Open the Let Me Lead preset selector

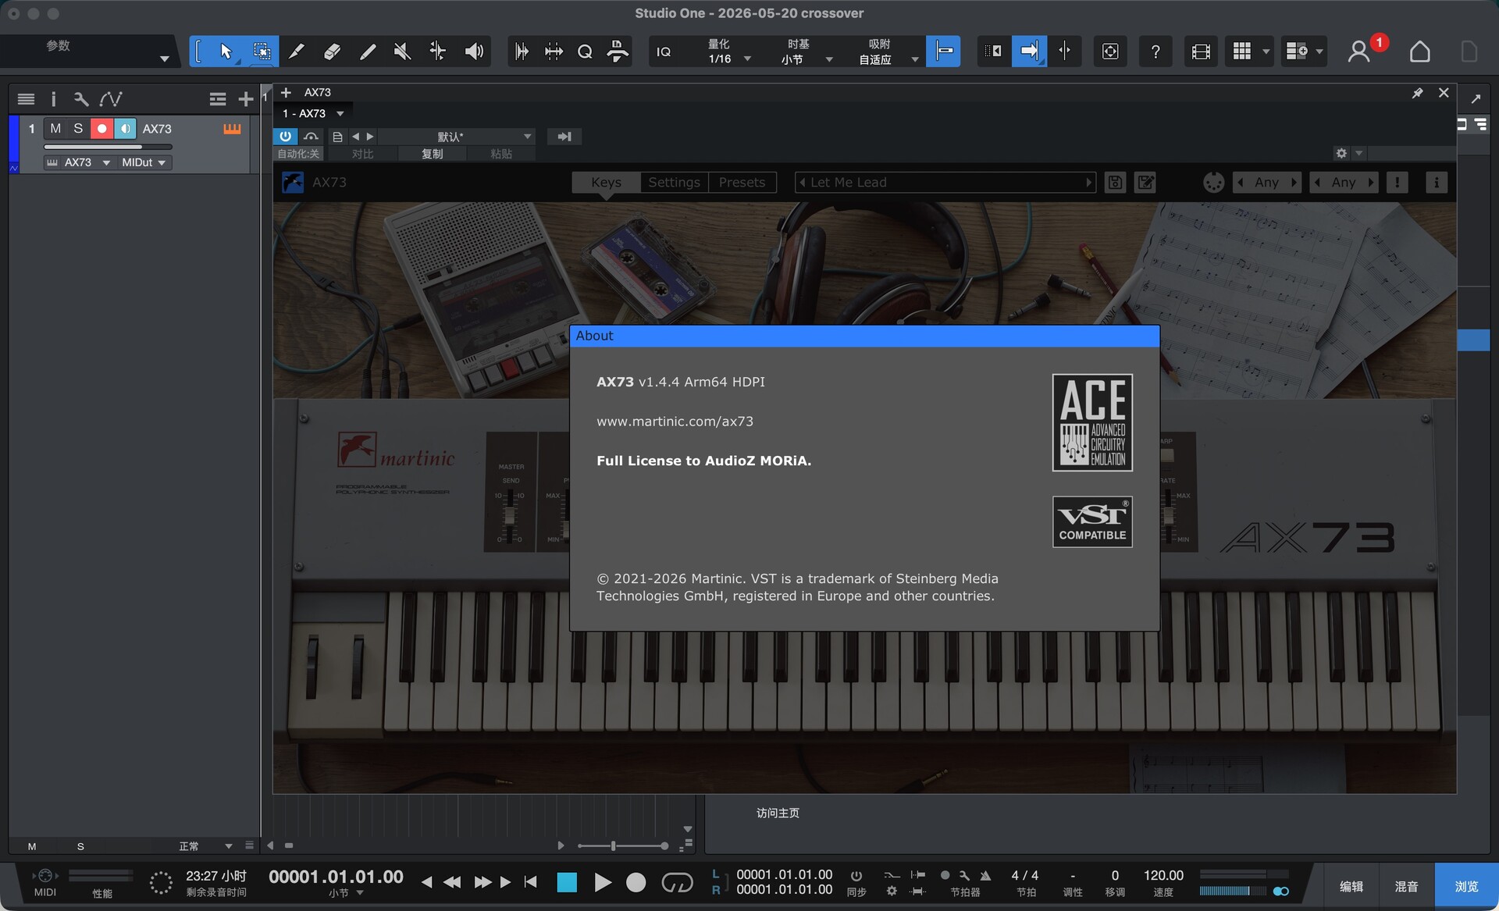[x=945, y=183]
